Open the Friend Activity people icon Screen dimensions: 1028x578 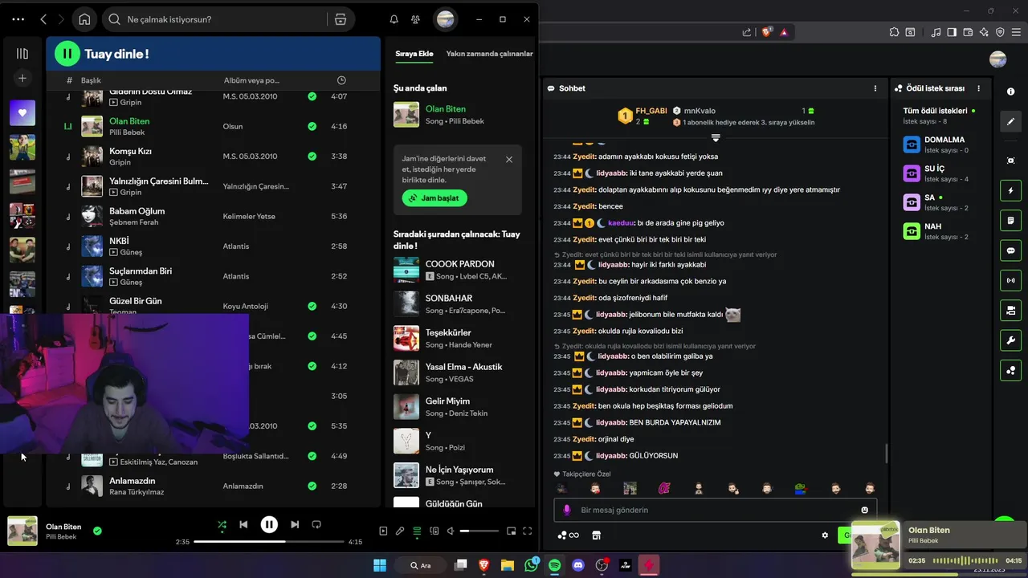click(415, 19)
